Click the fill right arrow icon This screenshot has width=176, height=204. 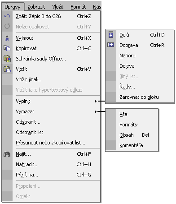pos(111,45)
